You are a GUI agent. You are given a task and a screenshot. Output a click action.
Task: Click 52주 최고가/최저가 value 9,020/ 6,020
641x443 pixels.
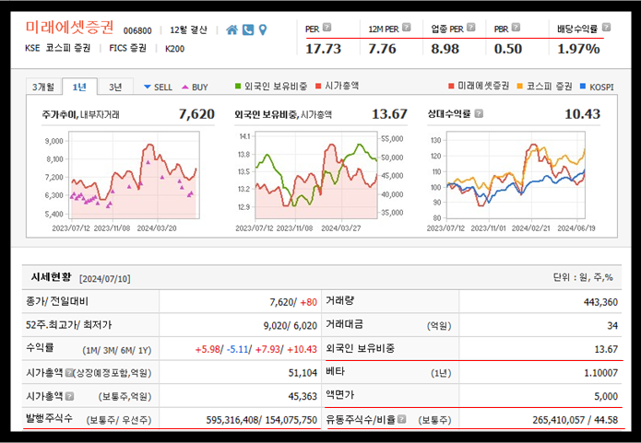pos(291,326)
